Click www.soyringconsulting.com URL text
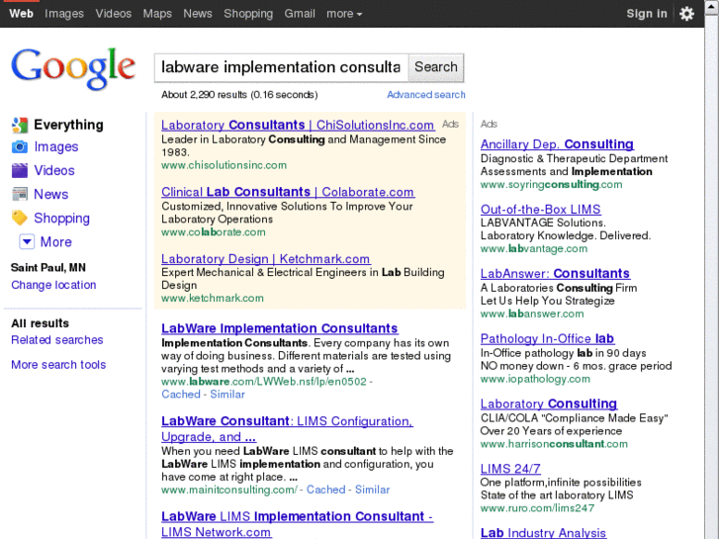This screenshot has height=539, width=719. coord(551,184)
